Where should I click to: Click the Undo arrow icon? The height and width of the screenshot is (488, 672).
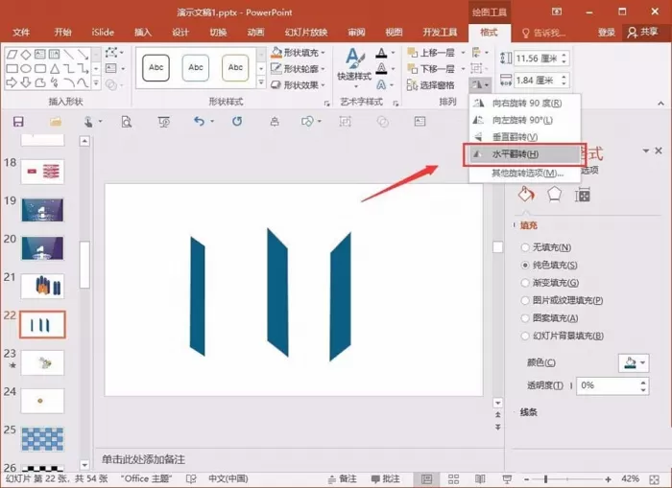point(199,122)
